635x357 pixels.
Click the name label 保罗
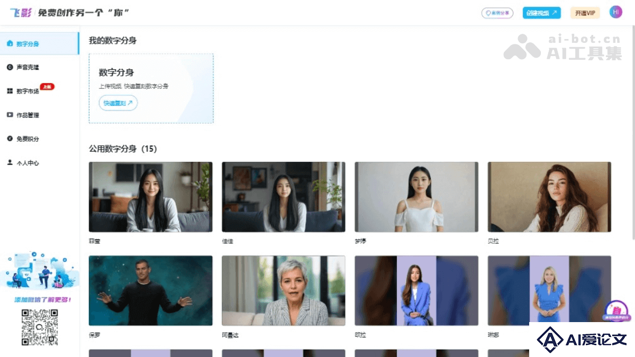[94, 335]
